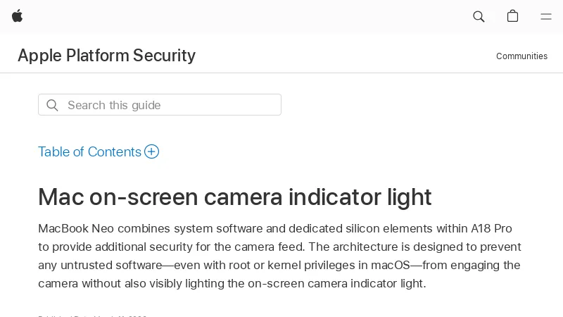This screenshot has width=563, height=317.
Task: Open the Communities link
Action: coord(521,56)
